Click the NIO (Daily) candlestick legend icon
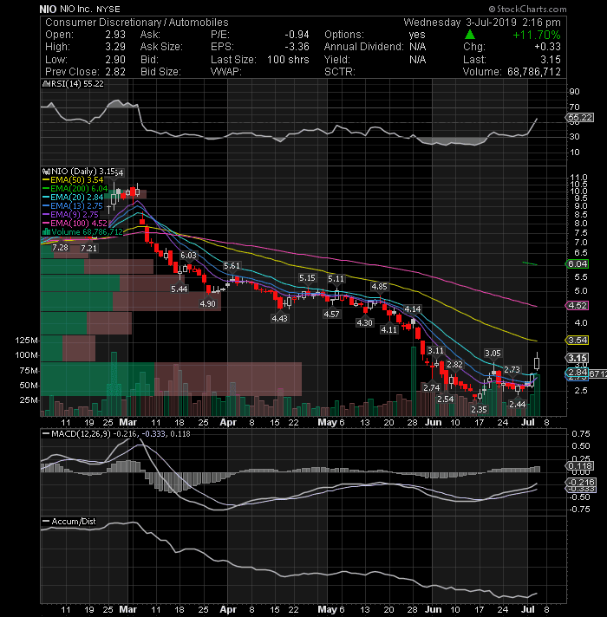The height and width of the screenshot is (617, 607). [x=46, y=172]
